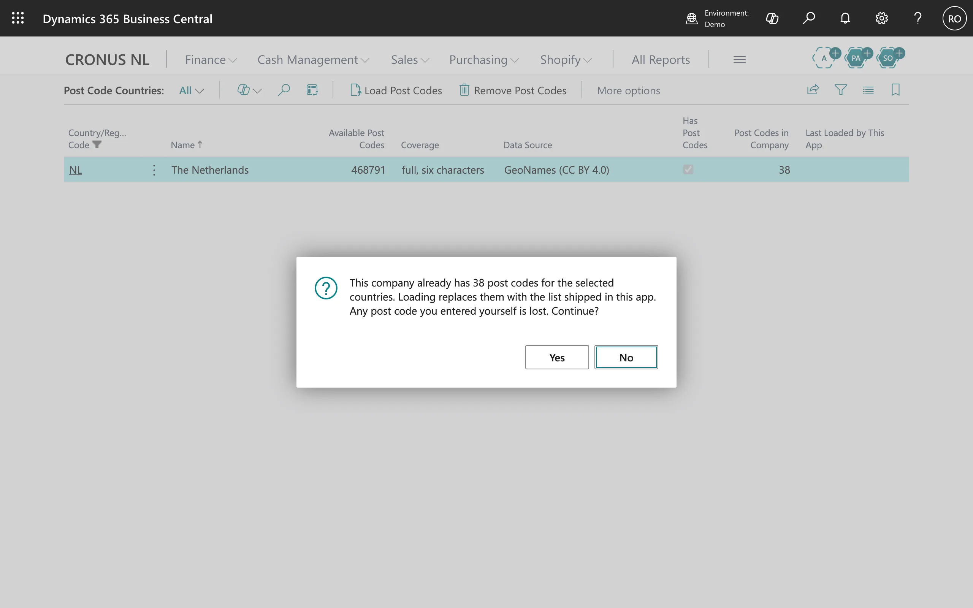This screenshot has height=608, width=973.
Task: Select "GeoNames (CC BY 4.0)" cell
Action: 556,170
